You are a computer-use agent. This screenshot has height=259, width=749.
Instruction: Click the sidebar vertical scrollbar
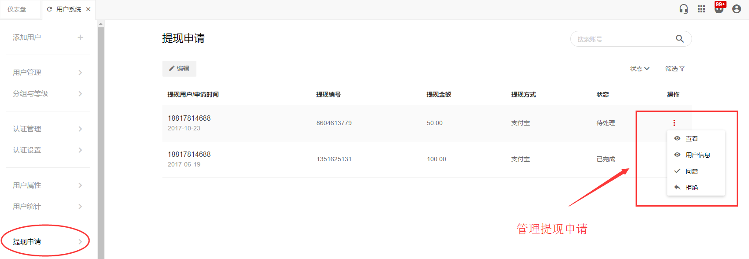pyautogui.click(x=101, y=141)
